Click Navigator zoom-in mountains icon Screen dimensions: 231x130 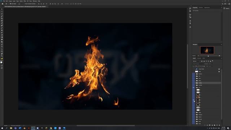tap(219, 56)
